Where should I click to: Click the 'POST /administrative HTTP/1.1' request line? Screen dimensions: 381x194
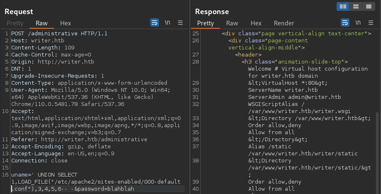pyautogui.click(x=59, y=34)
